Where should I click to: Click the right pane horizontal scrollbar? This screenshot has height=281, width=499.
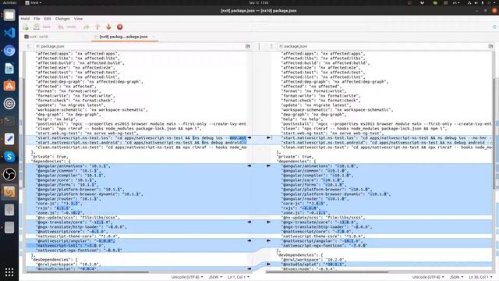tap(327, 272)
